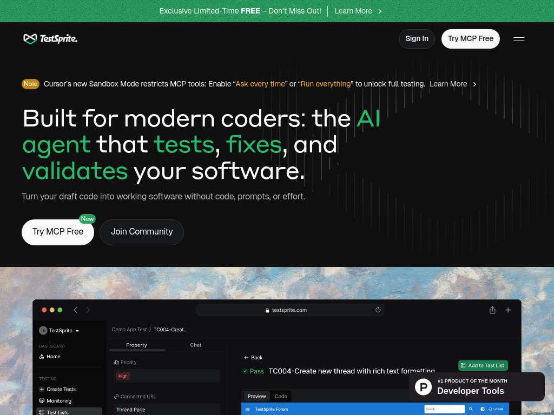The width and height of the screenshot is (554, 415).
Task: Click the forum search input field
Action: tap(444, 409)
